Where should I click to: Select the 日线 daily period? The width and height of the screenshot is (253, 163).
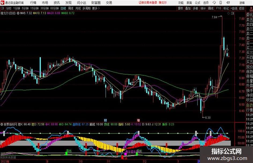(x=63, y=8)
